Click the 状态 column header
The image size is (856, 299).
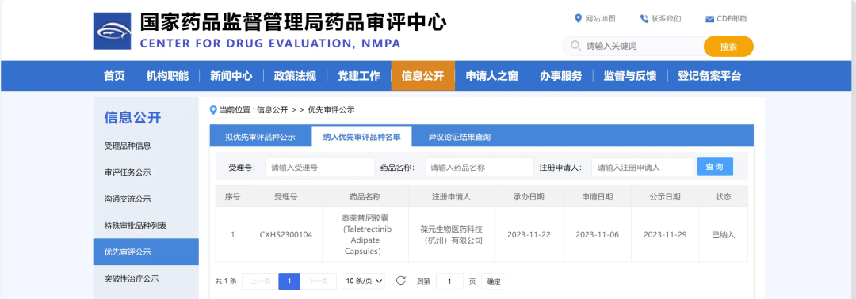pyautogui.click(x=724, y=197)
